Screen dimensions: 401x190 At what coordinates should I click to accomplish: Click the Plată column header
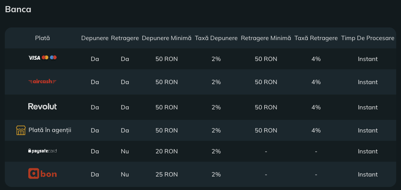[43, 38]
